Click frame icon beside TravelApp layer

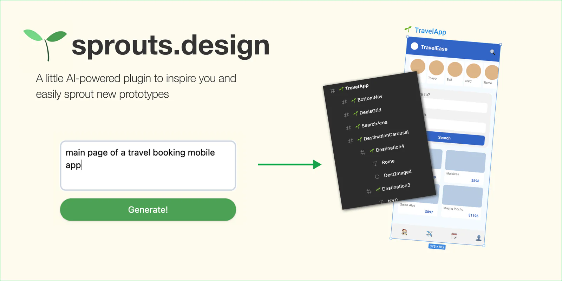(x=332, y=91)
